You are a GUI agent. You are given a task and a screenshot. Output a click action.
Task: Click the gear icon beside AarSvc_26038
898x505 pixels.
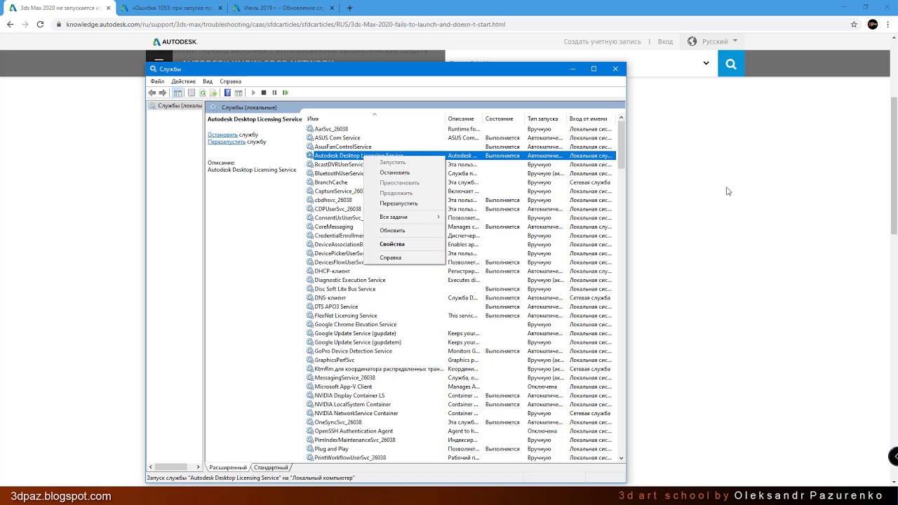pyautogui.click(x=310, y=129)
